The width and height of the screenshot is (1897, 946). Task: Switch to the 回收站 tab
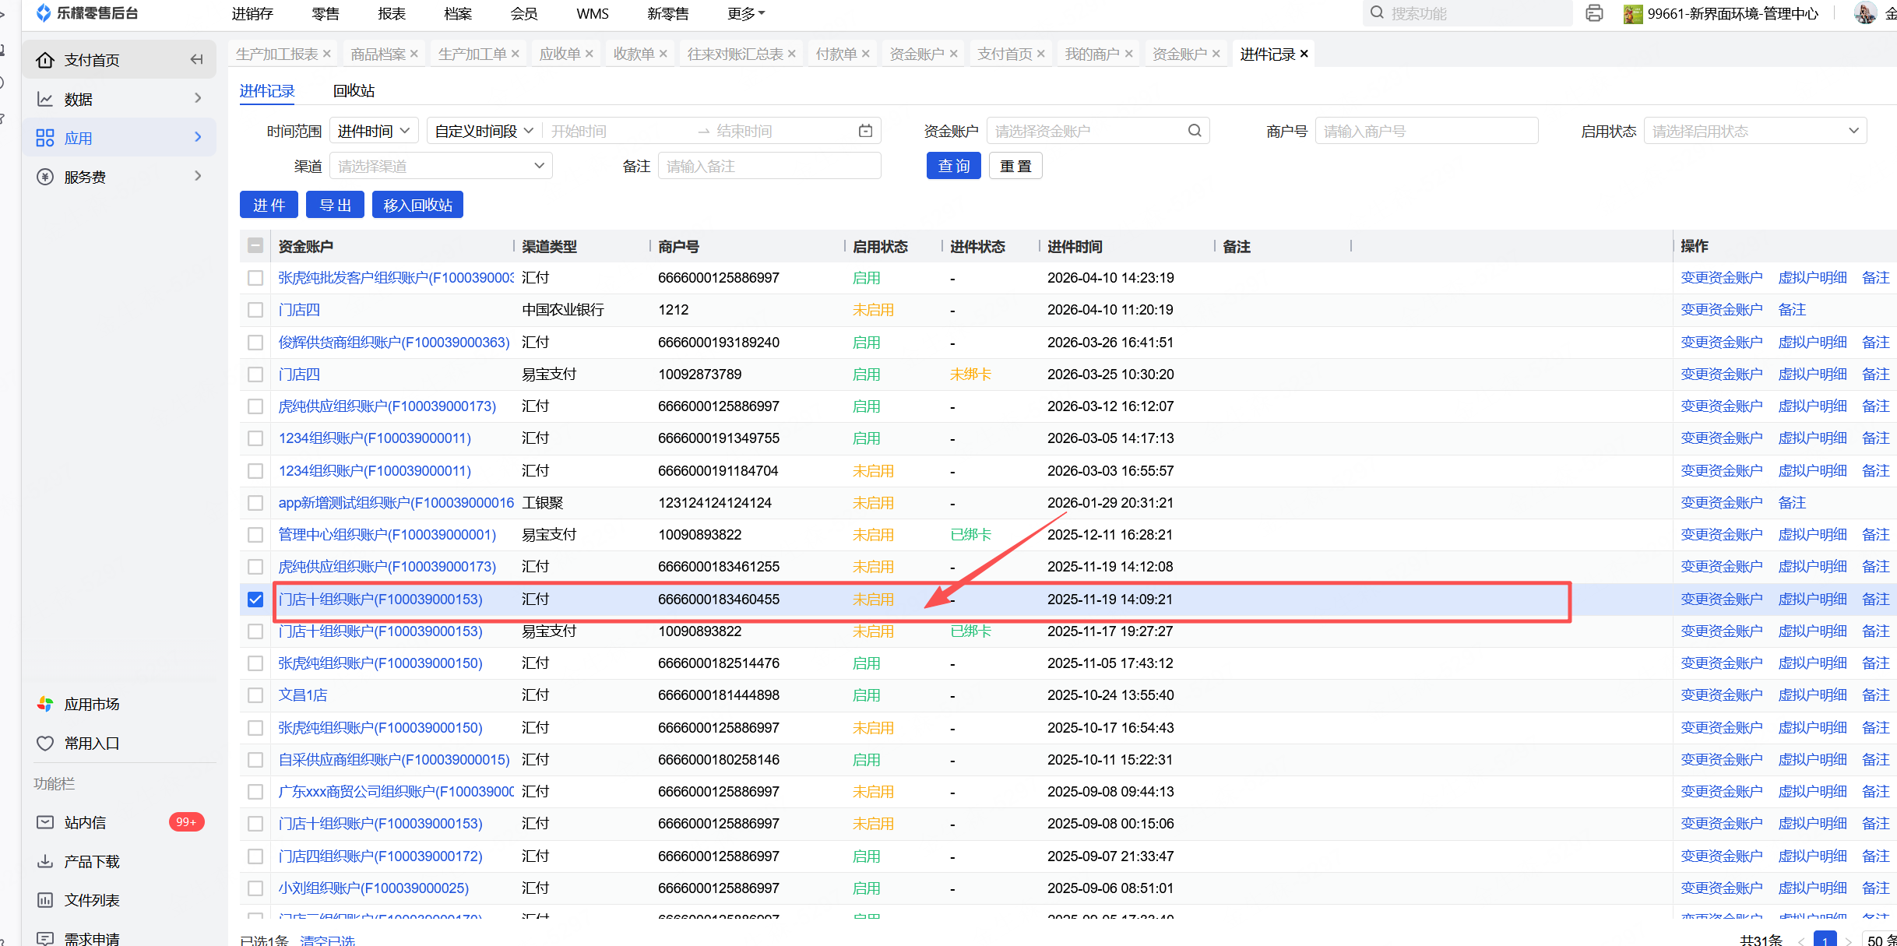point(354,91)
